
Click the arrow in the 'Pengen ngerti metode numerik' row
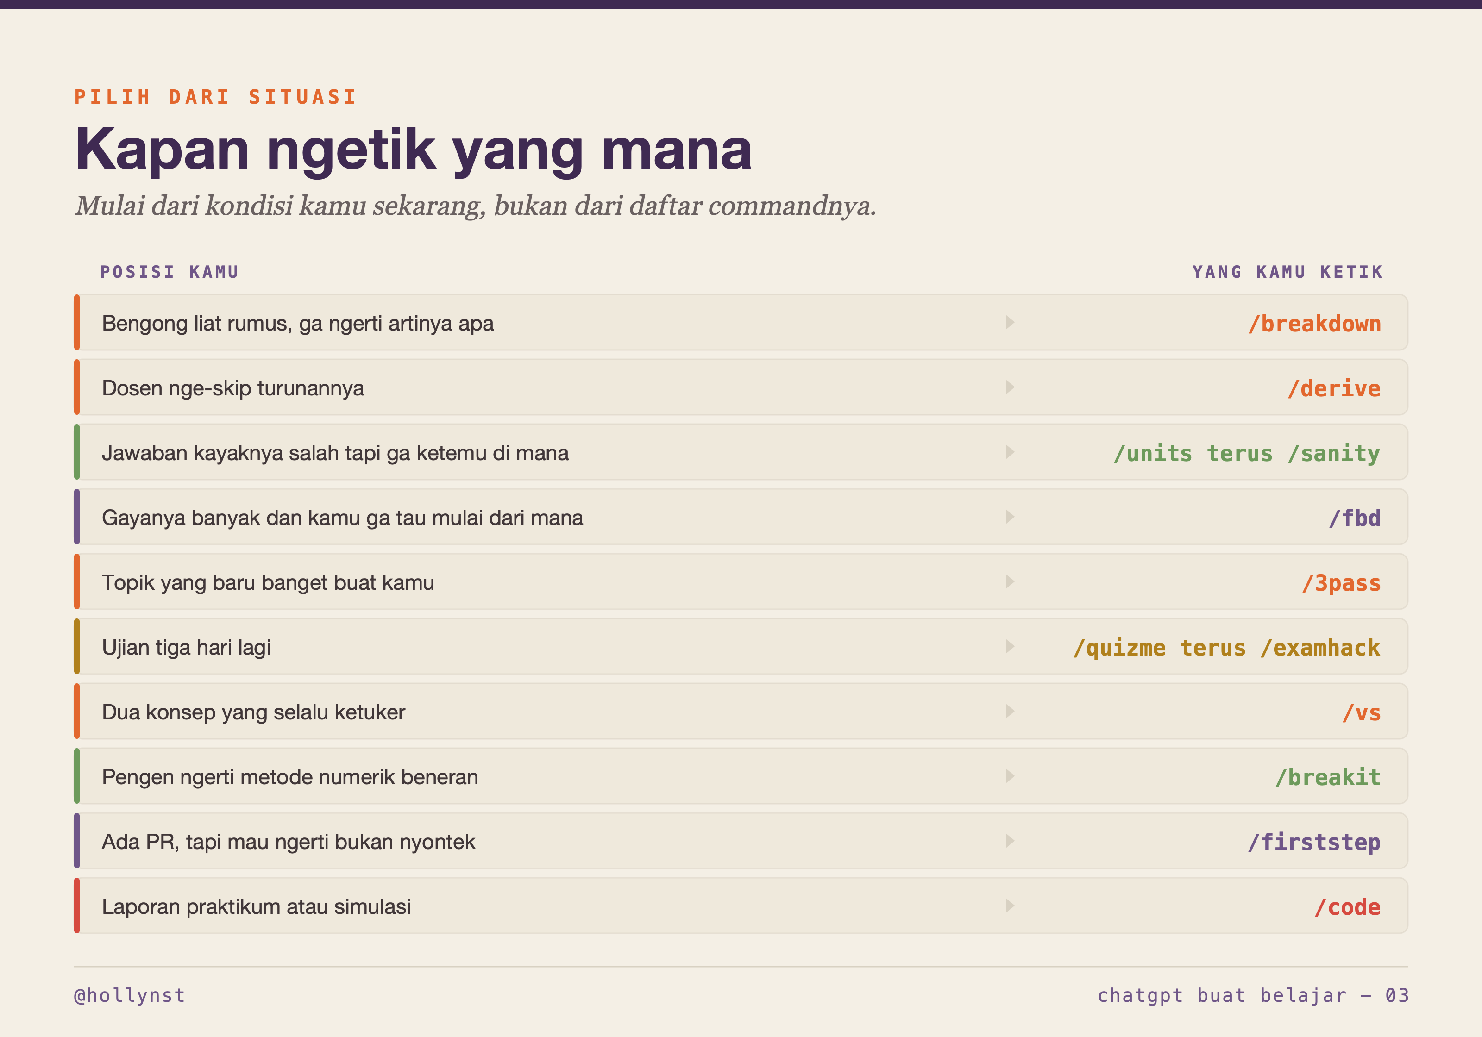[1010, 775]
